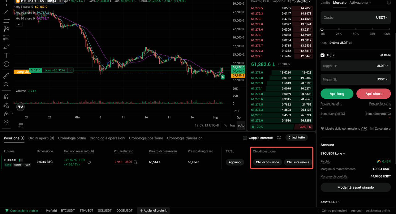
Task: Select the text annotation tool
Action: click(x=6, y=55)
